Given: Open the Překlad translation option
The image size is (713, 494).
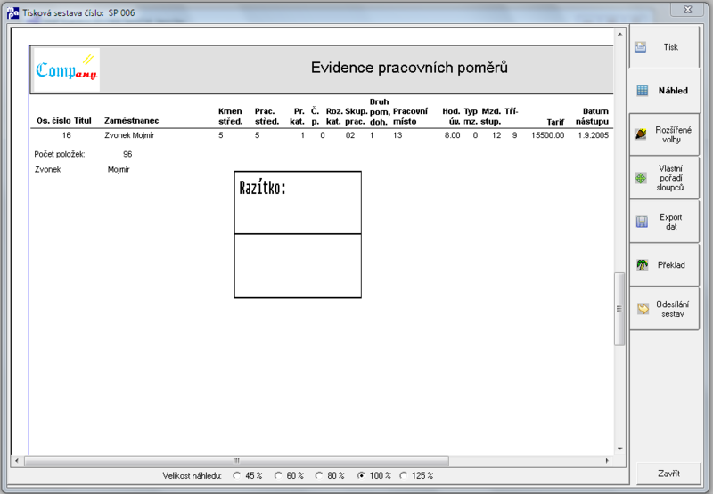Looking at the screenshot, I should tap(664, 265).
